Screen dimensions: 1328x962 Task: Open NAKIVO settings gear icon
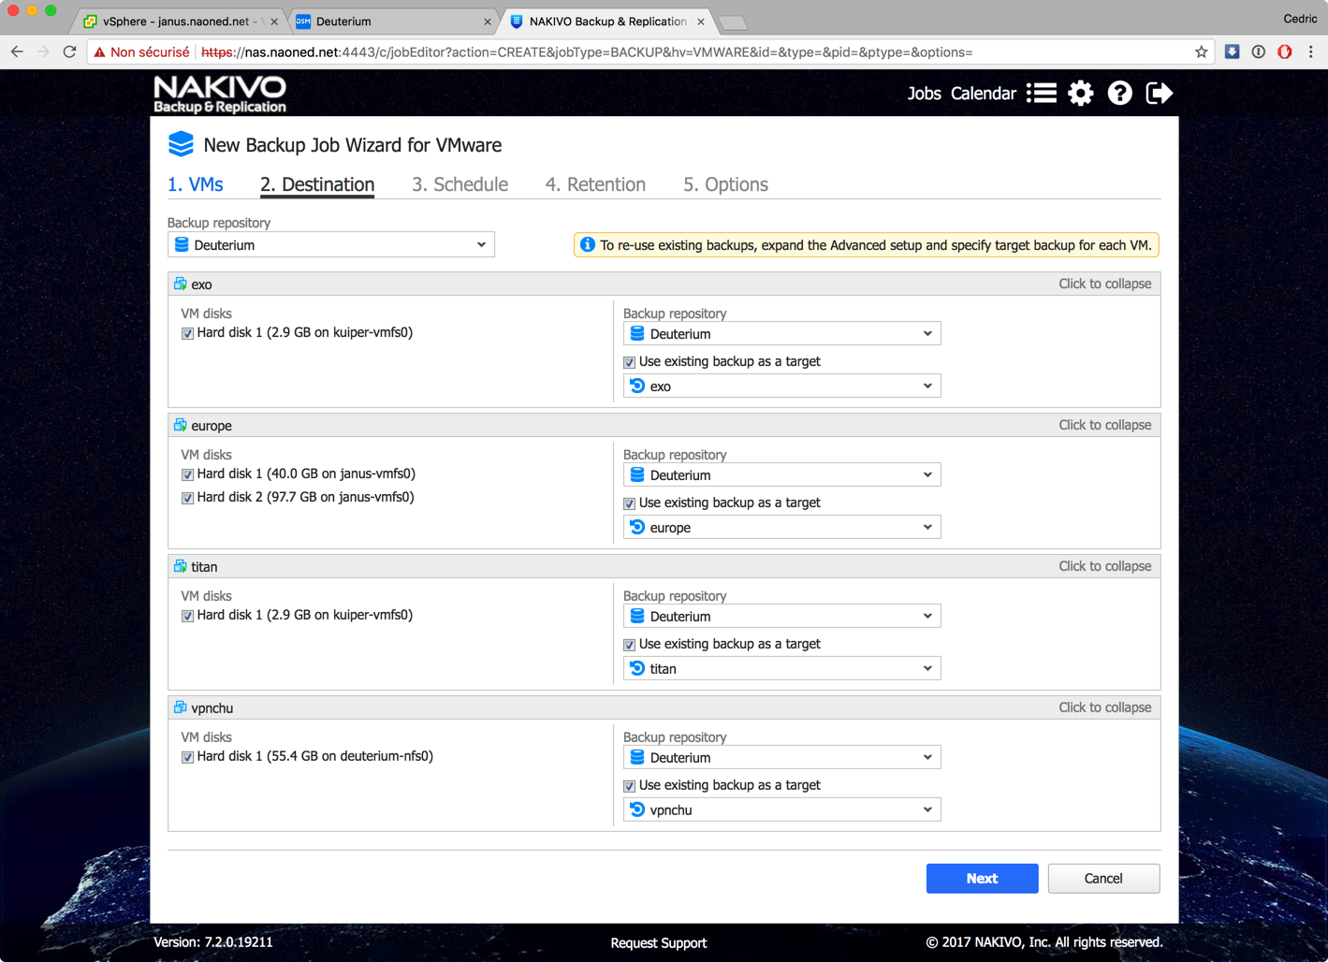(x=1080, y=94)
